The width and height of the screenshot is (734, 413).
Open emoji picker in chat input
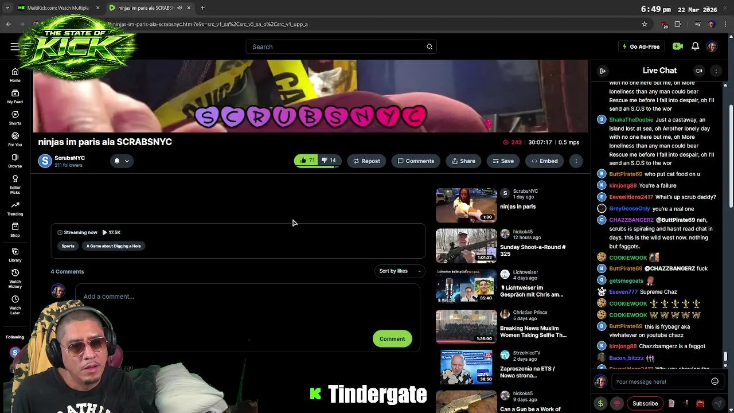tap(715, 381)
